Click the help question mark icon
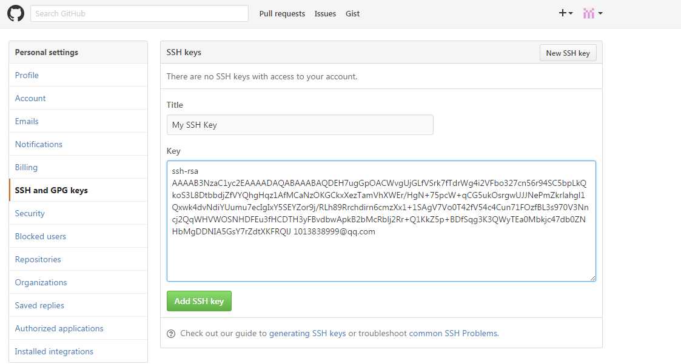Image resolution: width=681 pixels, height=364 pixels. 171,334
